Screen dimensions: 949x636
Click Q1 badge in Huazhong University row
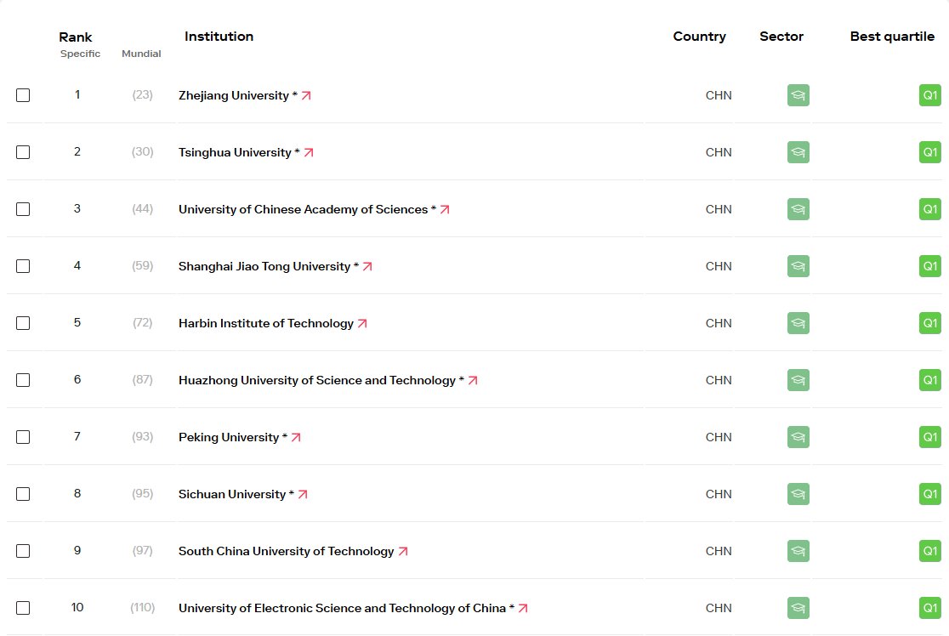click(929, 379)
